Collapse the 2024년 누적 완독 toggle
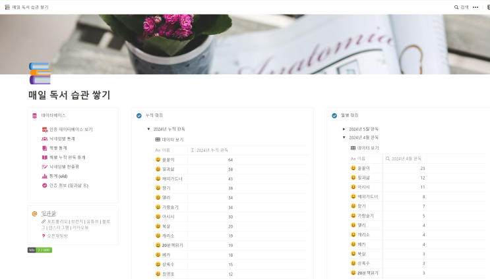 pos(149,129)
